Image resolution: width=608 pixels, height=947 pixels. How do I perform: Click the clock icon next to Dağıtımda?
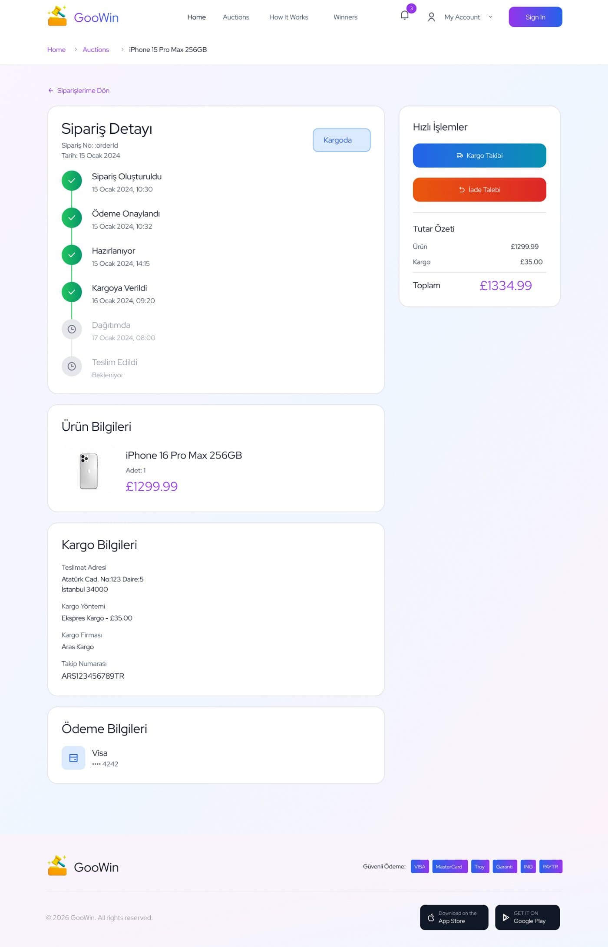[72, 329]
